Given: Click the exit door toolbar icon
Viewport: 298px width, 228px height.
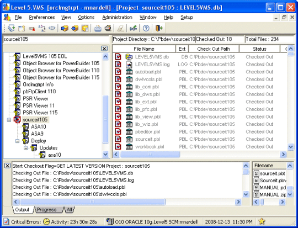Looking at the screenshot, I should point(159,28).
